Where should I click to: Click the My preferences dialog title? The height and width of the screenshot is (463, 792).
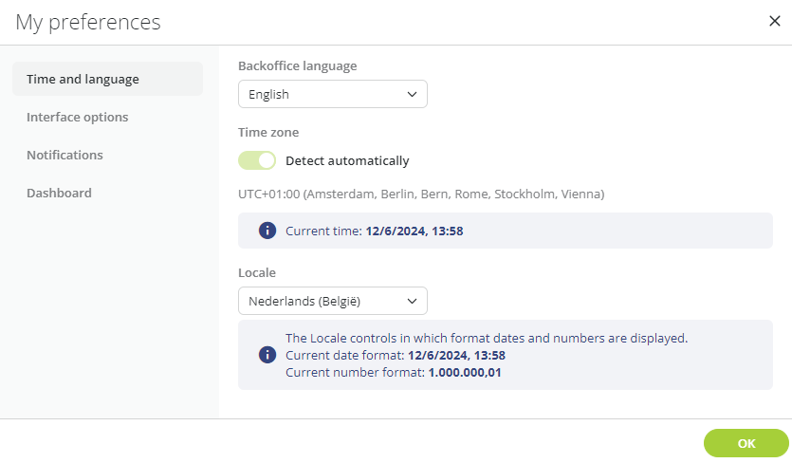[88, 22]
